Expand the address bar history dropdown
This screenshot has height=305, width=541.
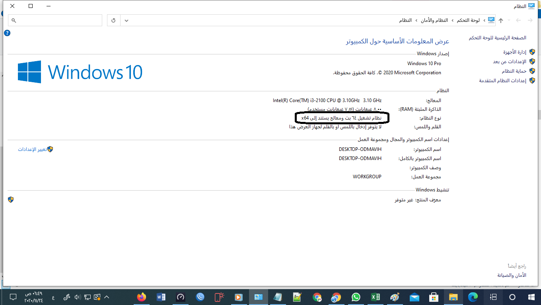coord(126,20)
